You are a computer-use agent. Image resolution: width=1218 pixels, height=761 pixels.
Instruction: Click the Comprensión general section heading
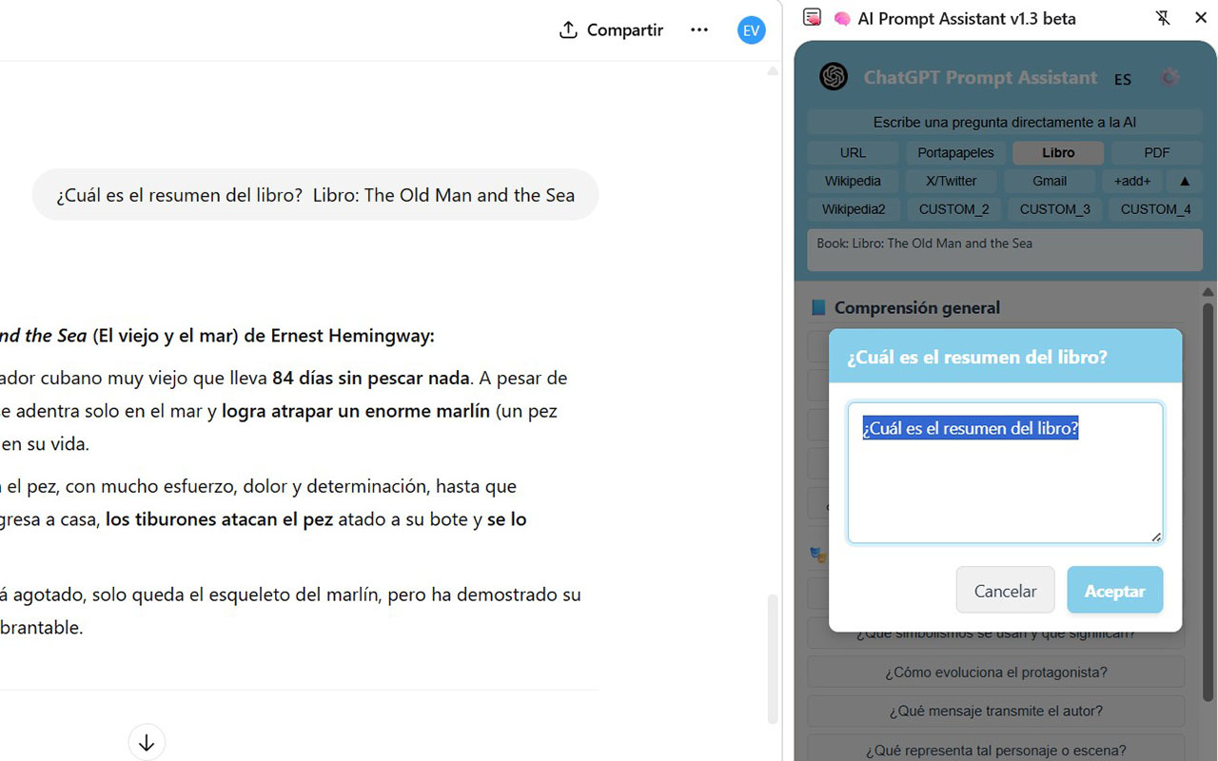pos(917,307)
